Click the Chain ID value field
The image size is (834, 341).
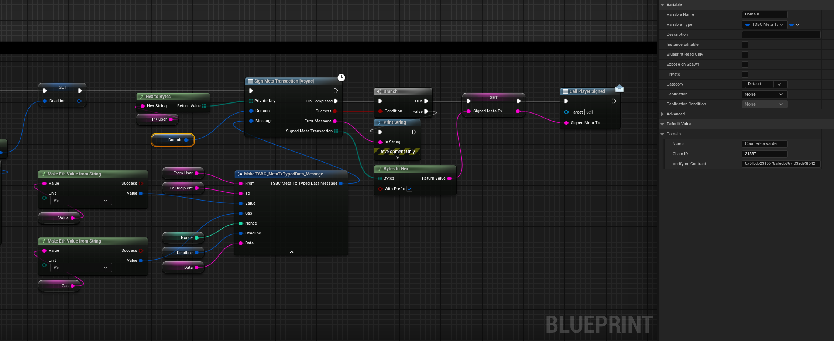click(x=764, y=154)
